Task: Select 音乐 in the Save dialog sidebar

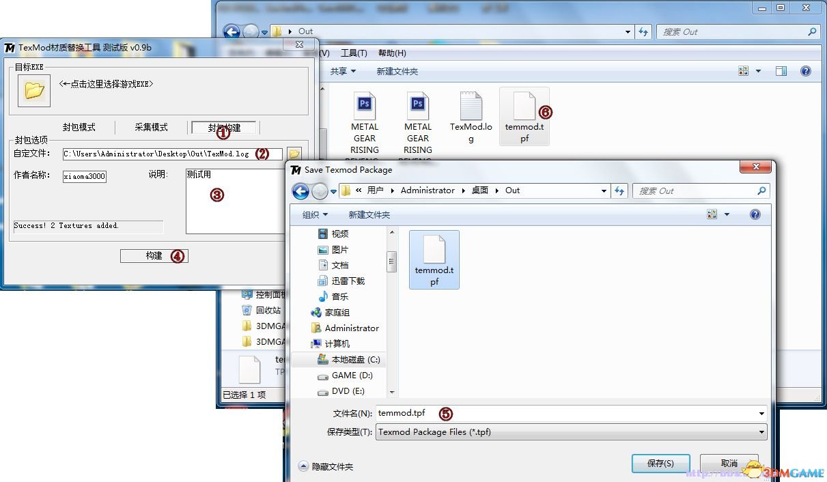Action: click(x=333, y=296)
